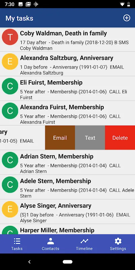Click green C avatar for Adrian Stern
This screenshot has width=135, height=270.
point(10,160)
